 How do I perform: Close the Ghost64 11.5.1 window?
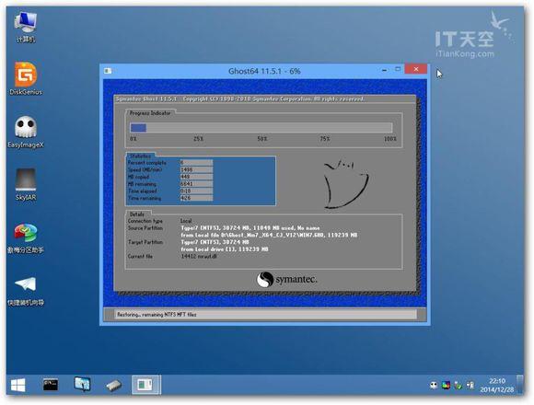(416, 69)
